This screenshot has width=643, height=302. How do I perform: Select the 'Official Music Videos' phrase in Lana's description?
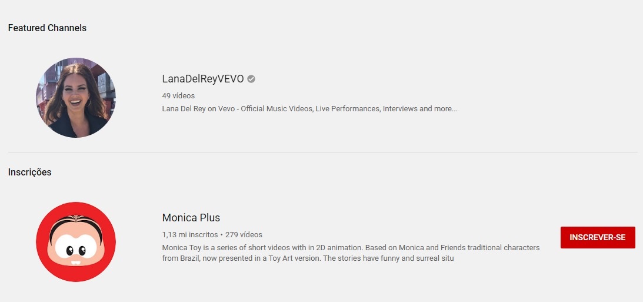(x=277, y=109)
